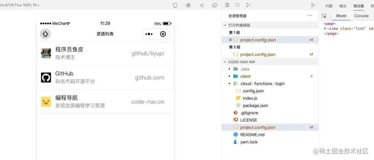Collapse the CODE-NAV-MP project section
This screenshot has height=160, width=374.
pos(225,62)
